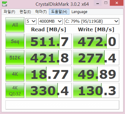Viewport: 125px width, 114px height.
Task: Open the 도움말(H) menu
Action: point(59,12)
